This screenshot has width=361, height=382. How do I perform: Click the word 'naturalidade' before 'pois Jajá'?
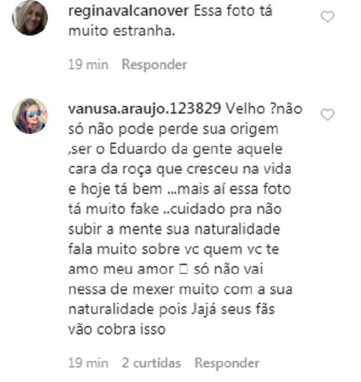111,309
